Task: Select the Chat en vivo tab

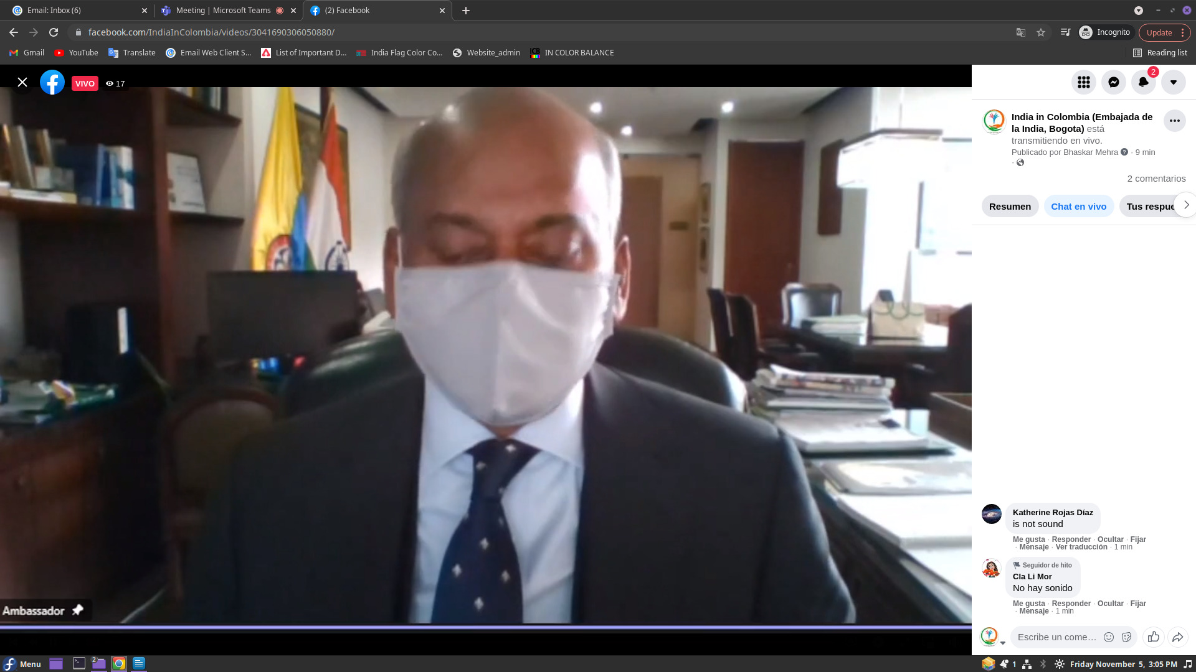Action: (x=1078, y=207)
